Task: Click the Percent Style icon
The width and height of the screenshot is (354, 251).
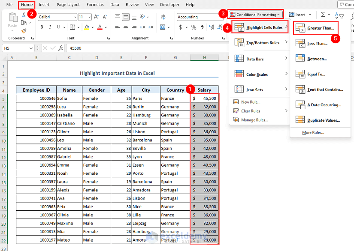Action: coord(194,27)
